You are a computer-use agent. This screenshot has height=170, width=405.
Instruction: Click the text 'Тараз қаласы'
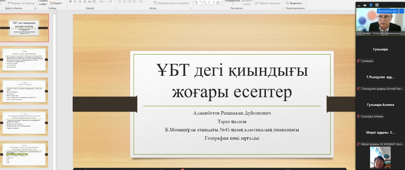pos(232,121)
